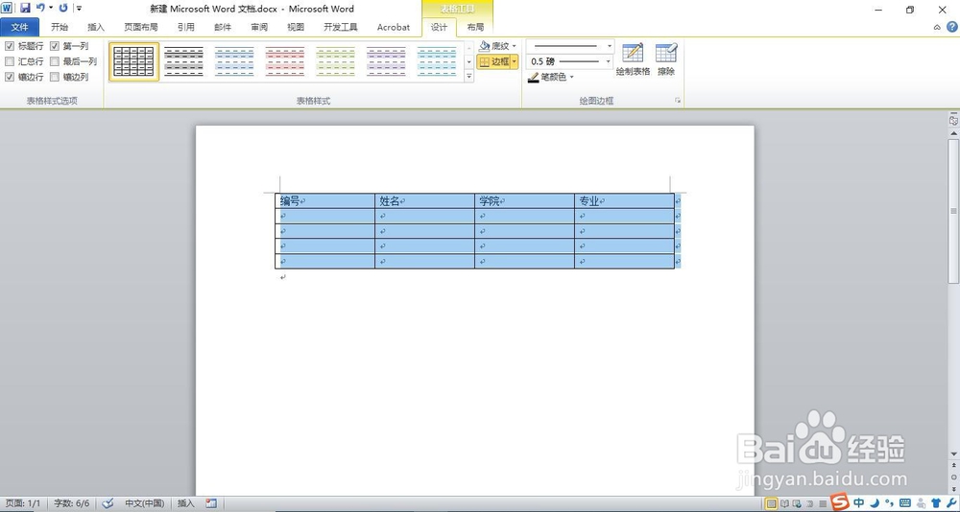
Task: Open the Draw Borders (绘图边框) dialog launcher
Action: click(x=678, y=100)
